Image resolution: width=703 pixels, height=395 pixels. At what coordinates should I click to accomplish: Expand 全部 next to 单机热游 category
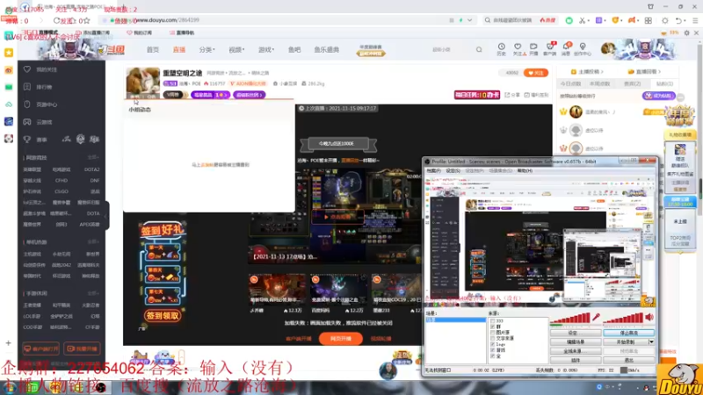click(x=93, y=242)
